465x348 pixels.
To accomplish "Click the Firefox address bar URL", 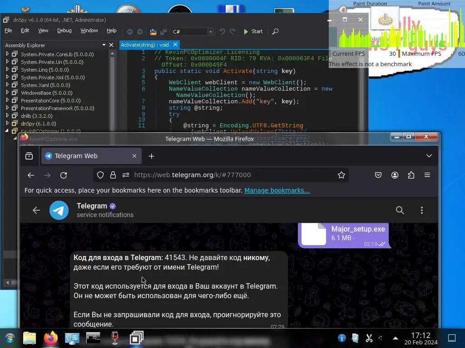I will point(193,175).
